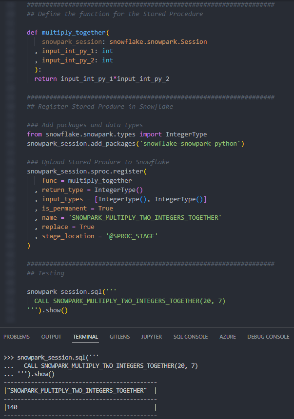
Task: Click the return statement line
Action: [x=101, y=79]
